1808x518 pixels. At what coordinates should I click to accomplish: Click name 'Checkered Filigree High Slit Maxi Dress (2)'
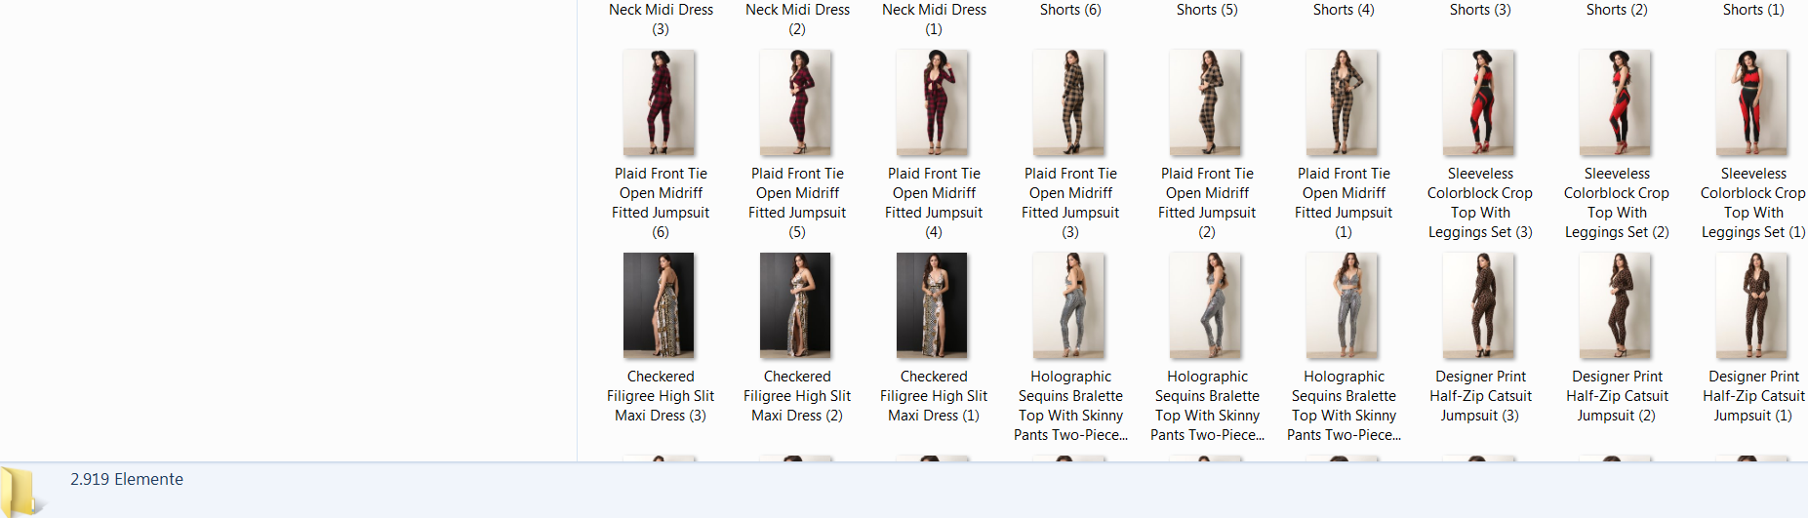(797, 396)
